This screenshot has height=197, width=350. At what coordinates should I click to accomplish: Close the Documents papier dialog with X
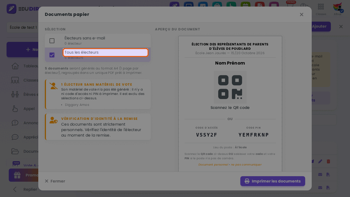[x=302, y=15]
